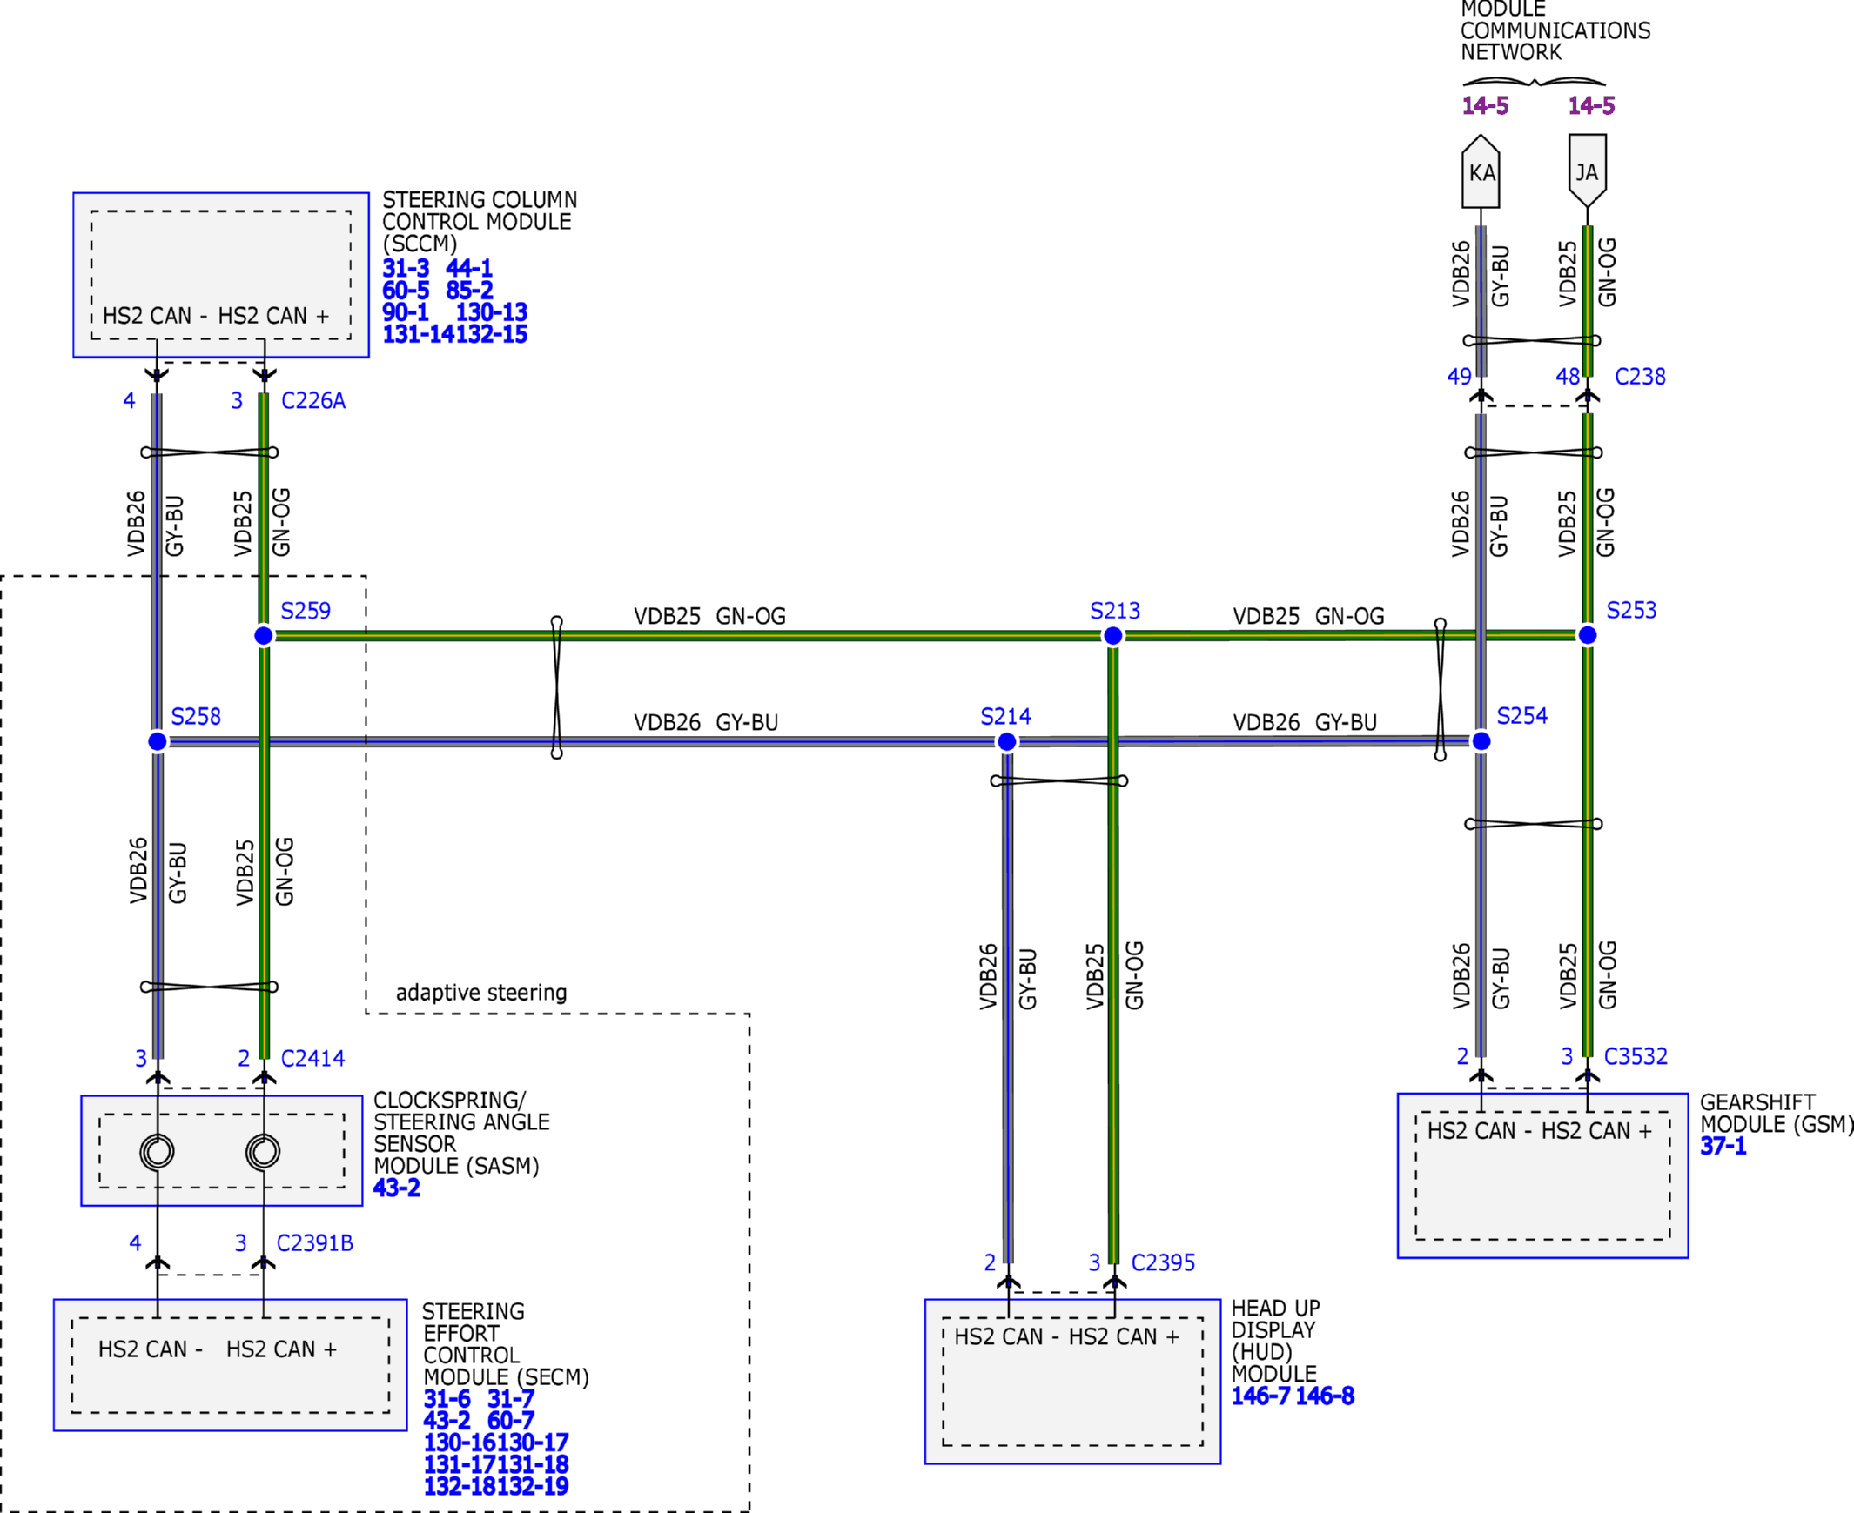Viewport: 1854px width, 1513px height.
Task: Click the "MODULE COMMUNICATIONS NETWORK" heading
Action: 1555,30
